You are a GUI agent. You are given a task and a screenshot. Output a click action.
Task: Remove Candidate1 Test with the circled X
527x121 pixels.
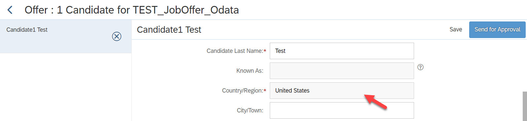click(x=117, y=36)
